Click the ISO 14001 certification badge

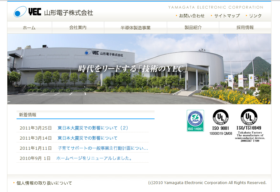[x=195, y=121]
